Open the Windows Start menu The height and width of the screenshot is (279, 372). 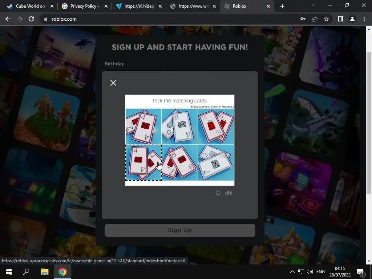click(9, 272)
